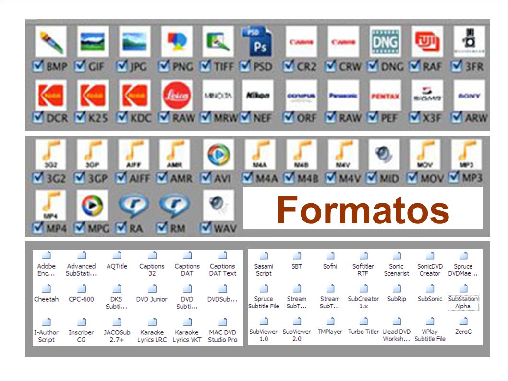The image size is (508, 381).
Task: Select "Karaoke Lyrics LRC"
Action: [152, 331]
